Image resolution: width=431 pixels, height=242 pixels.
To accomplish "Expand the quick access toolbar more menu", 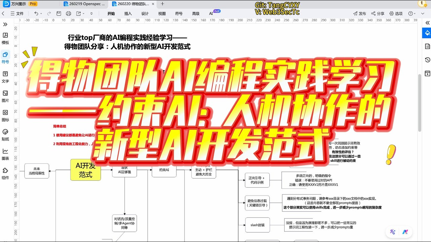I will 92,13.
